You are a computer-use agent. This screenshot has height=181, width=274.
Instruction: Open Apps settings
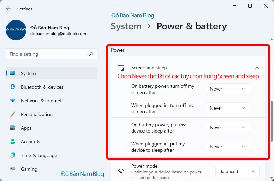(52, 128)
